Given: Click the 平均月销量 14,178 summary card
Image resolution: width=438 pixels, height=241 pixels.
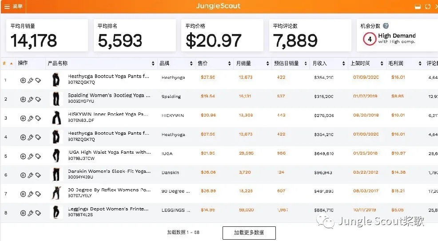Looking at the screenshot, I should [47, 35].
